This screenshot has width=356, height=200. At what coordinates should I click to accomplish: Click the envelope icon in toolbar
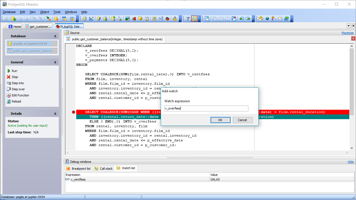coord(280,19)
